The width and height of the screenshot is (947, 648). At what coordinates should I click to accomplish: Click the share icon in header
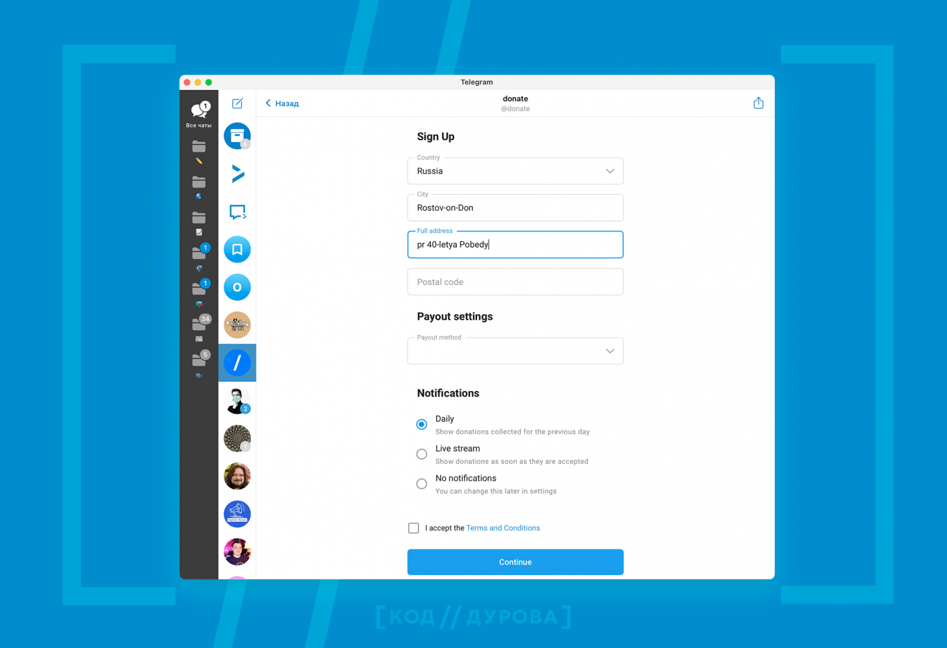[758, 103]
